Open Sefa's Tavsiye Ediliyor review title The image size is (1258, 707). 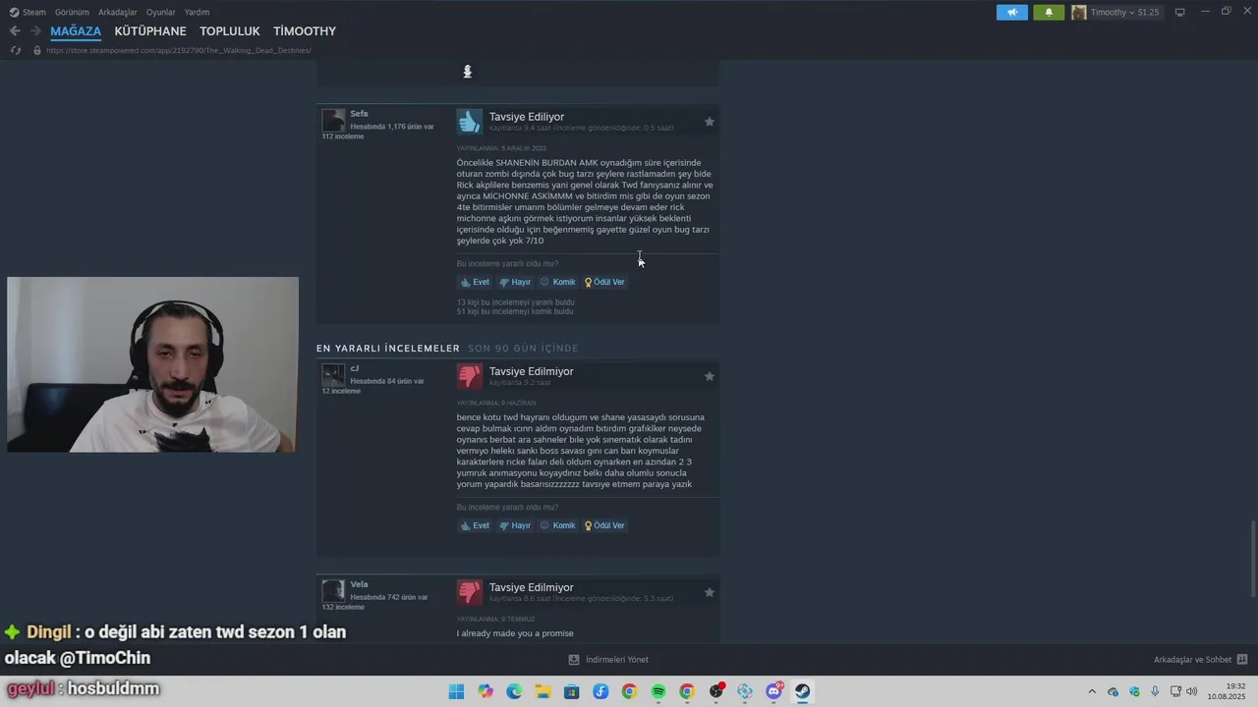[x=527, y=117]
